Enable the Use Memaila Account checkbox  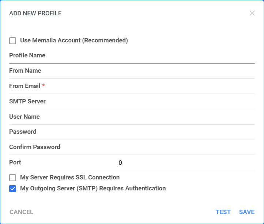click(13, 41)
